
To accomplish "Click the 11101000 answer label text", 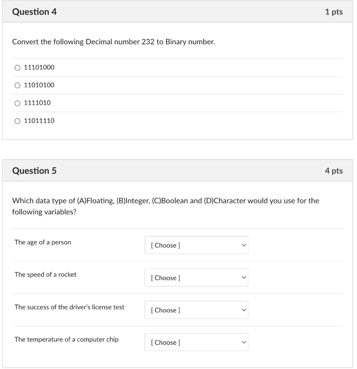I will coord(39,67).
